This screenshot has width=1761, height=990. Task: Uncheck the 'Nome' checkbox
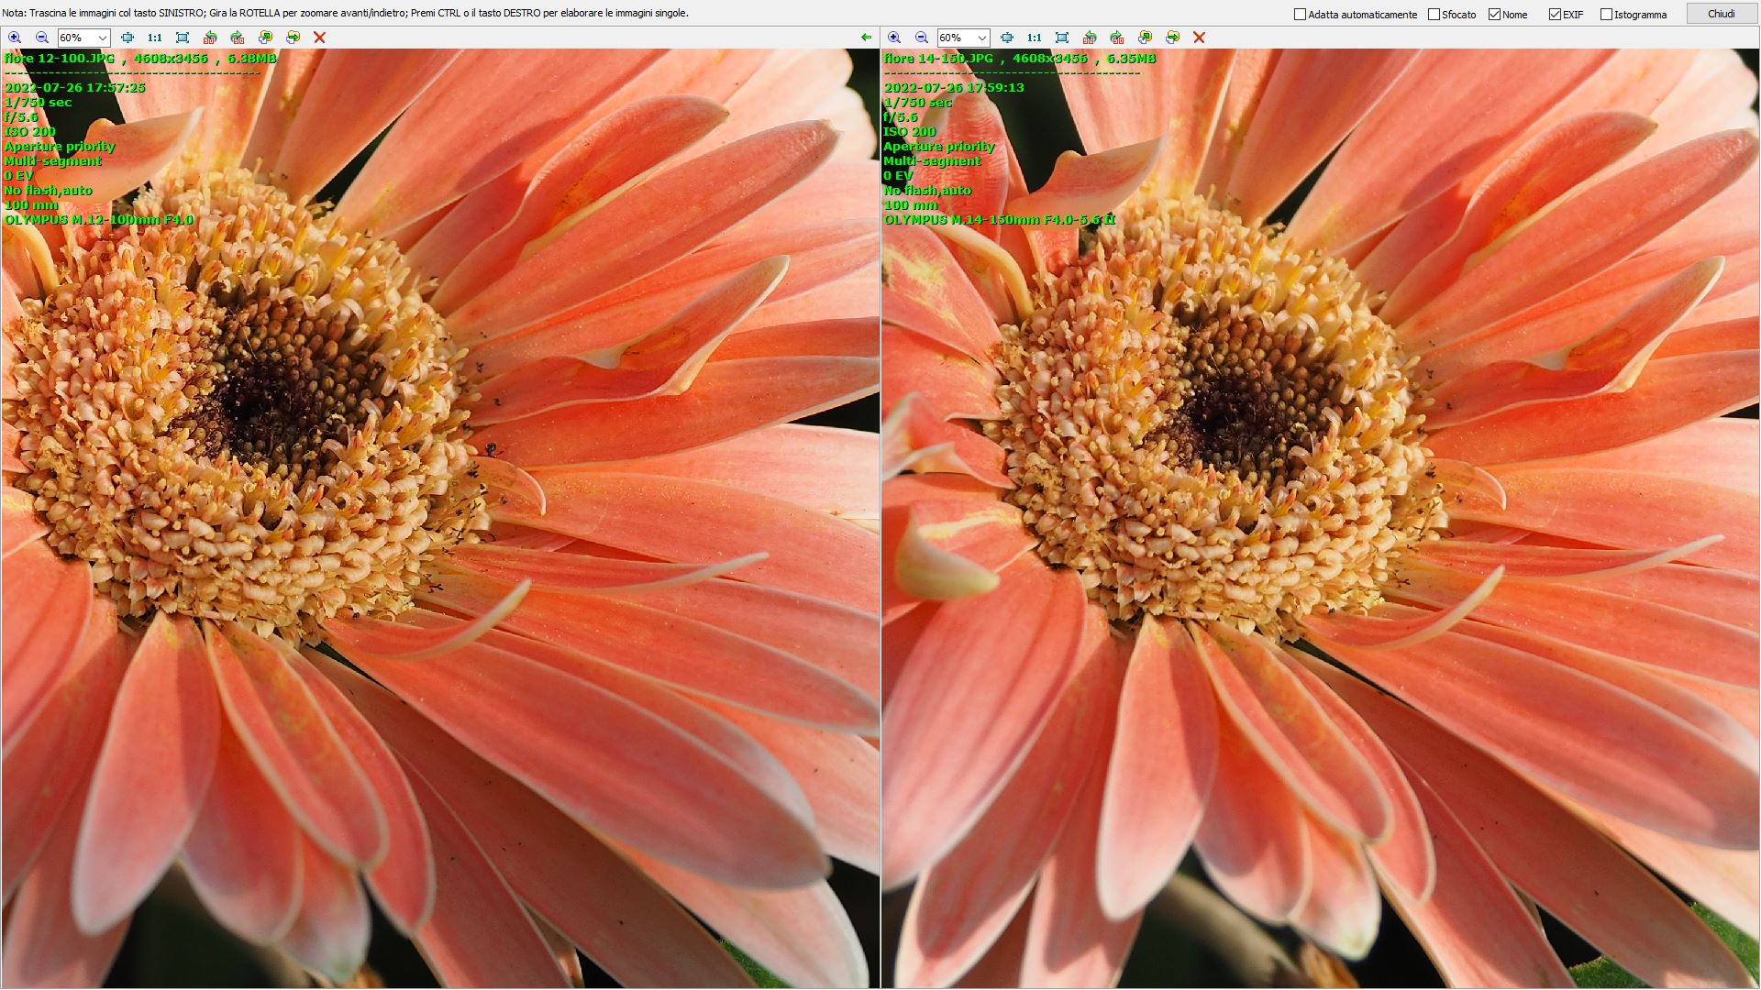coord(1494,14)
